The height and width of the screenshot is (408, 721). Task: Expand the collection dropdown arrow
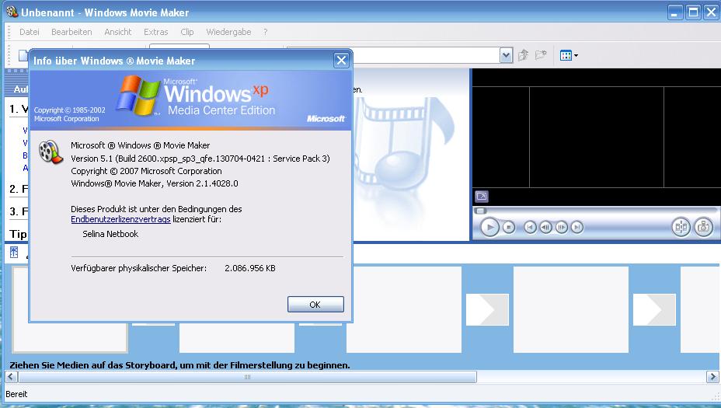(x=506, y=56)
